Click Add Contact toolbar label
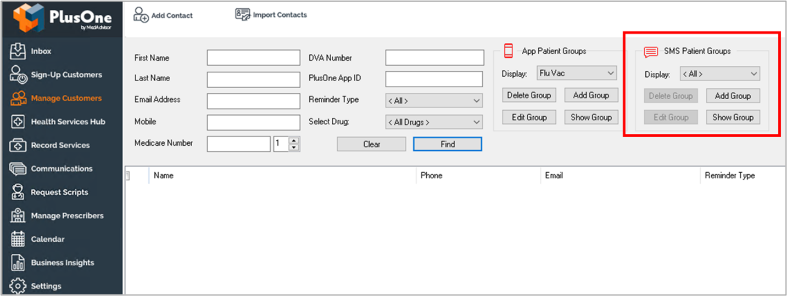This screenshot has height=296, width=787. 172,15
